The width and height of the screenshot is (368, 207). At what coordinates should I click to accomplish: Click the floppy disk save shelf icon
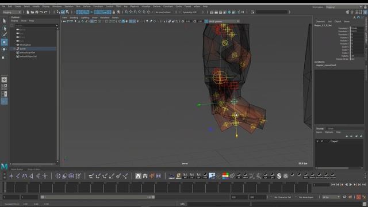pyautogui.click(x=145, y=176)
